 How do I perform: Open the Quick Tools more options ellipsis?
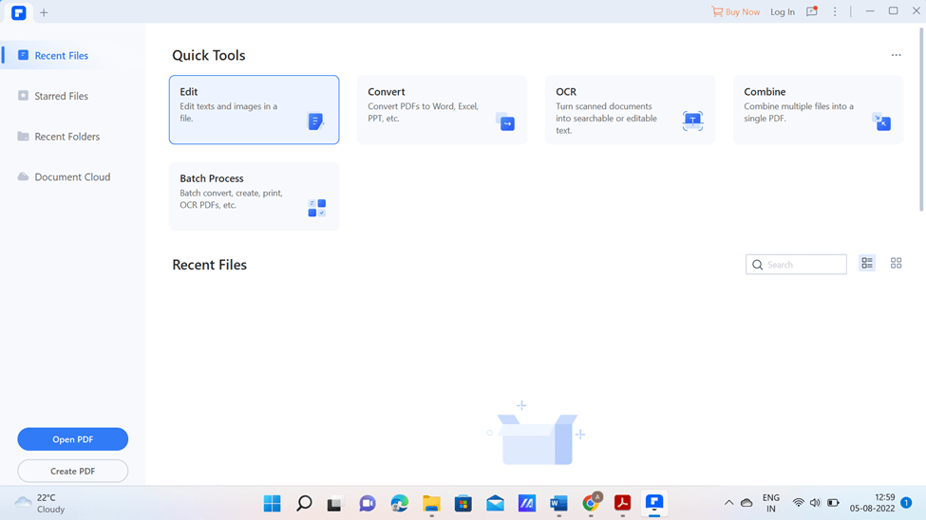pyautogui.click(x=896, y=55)
